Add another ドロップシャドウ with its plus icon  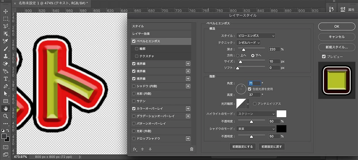pyautogui.click(x=188, y=138)
